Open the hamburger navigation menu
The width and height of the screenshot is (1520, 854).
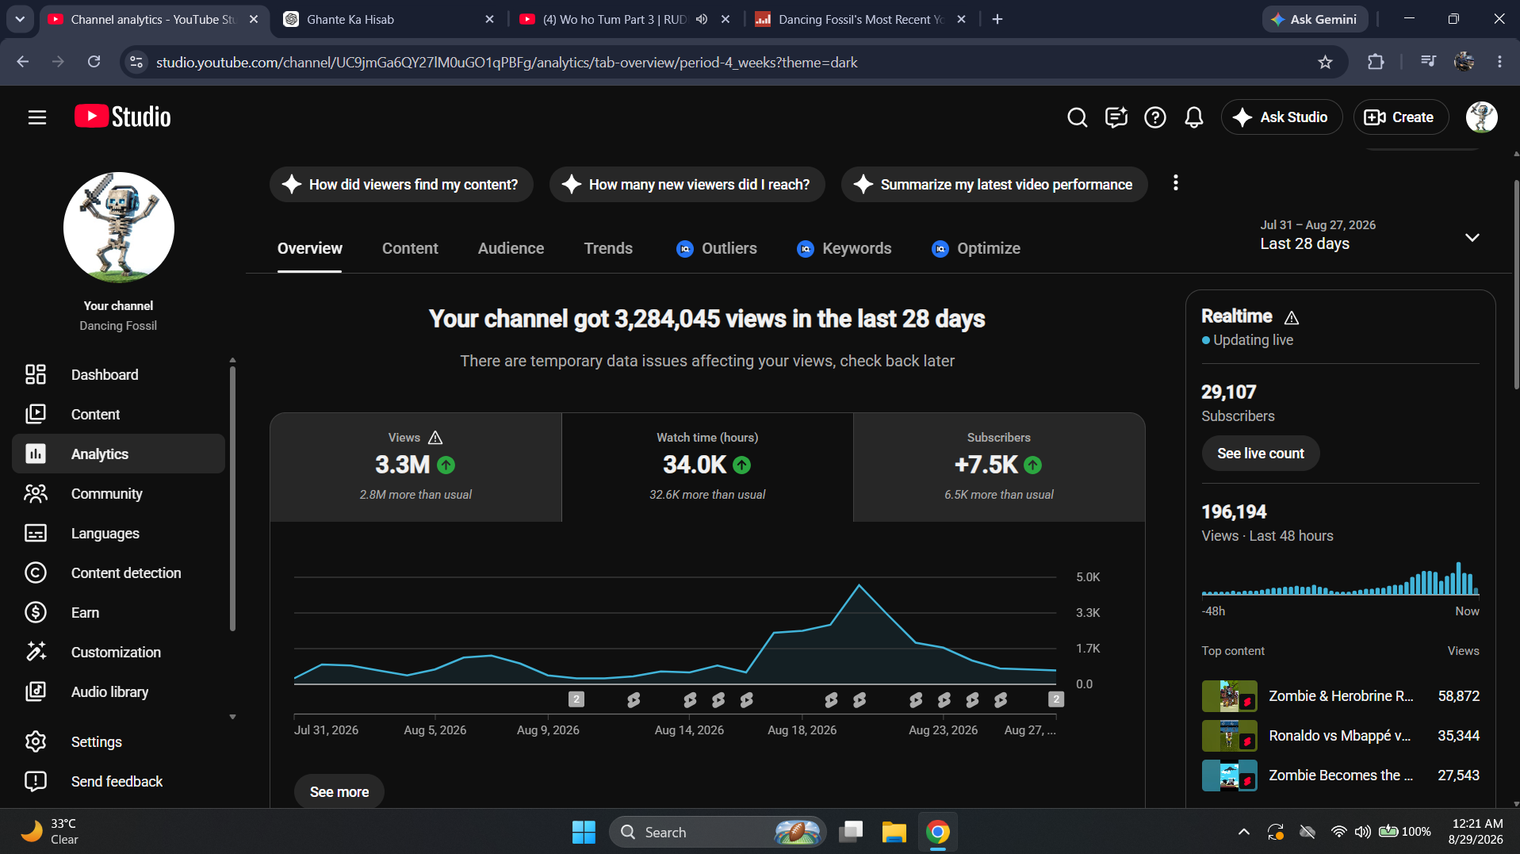pyautogui.click(x=37, y=117)
